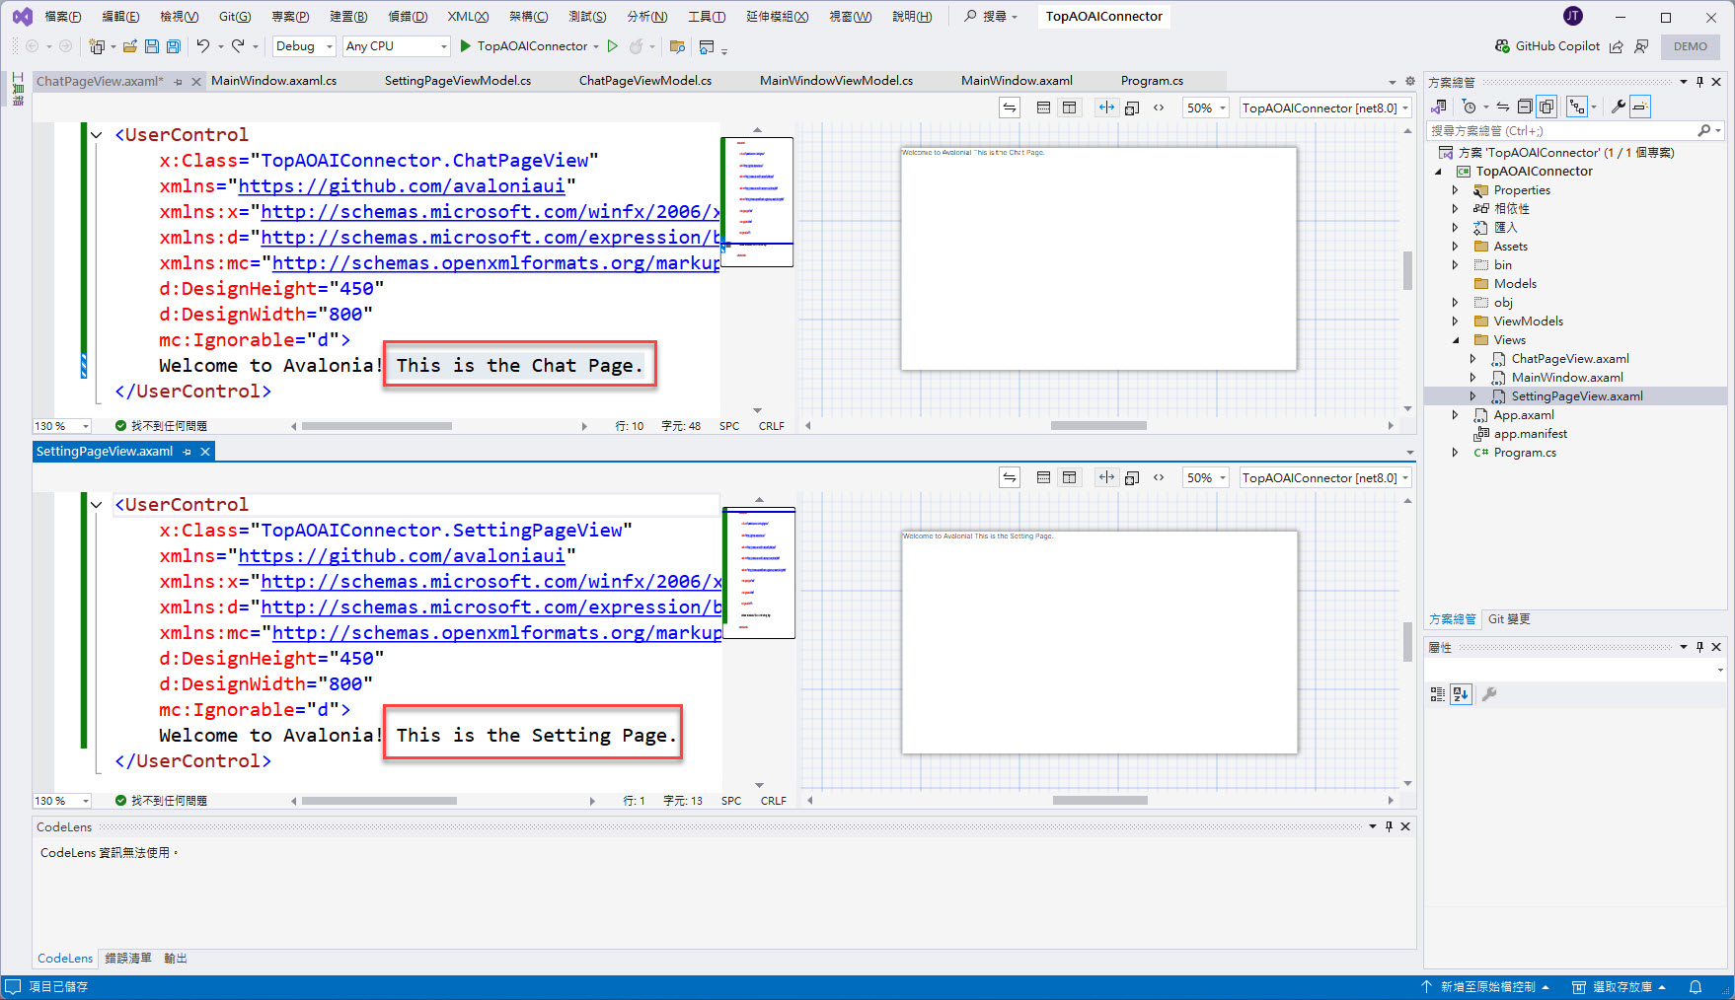Click the Redo arrow icon
The width and height of the screenshot is (1735, 1000).
point(238,46)
